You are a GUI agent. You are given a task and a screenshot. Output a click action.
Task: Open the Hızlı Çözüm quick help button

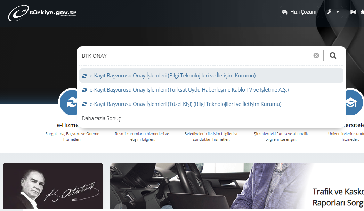[x=299, y=12]
